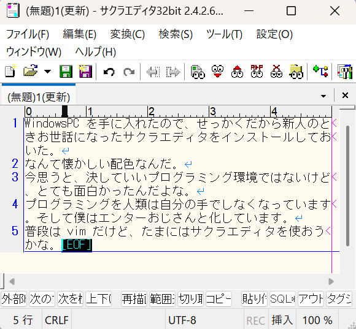Jump forward to next cursor position icon
Viewport: 356px width, 329px height.
coord(172,72)
